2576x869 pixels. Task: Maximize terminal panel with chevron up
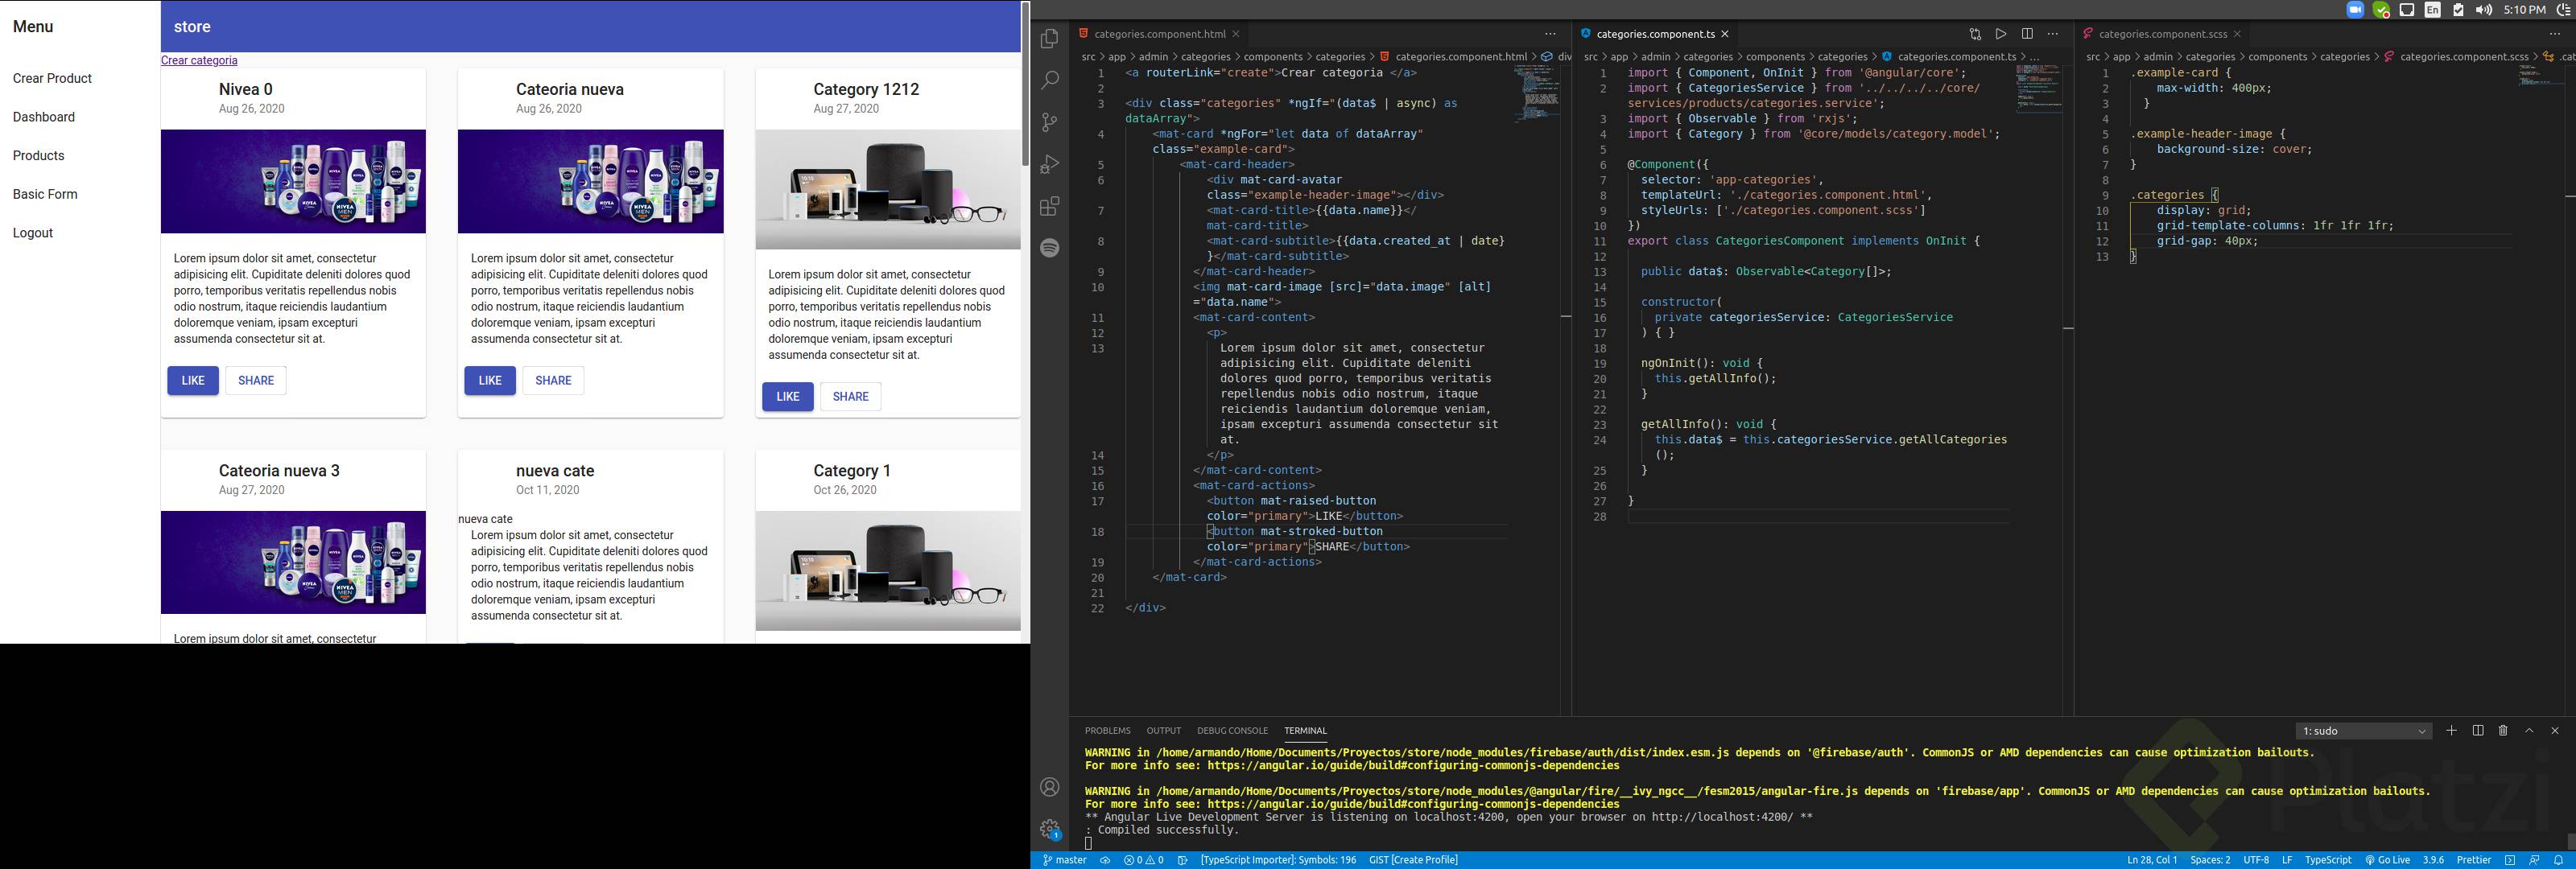[2529, 731]
